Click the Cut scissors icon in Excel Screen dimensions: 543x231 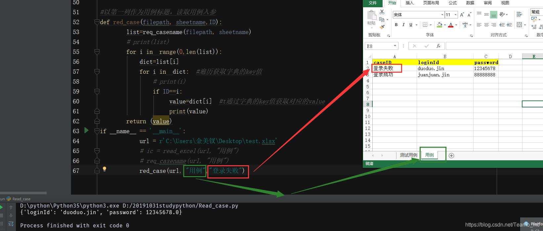point(382,12)
